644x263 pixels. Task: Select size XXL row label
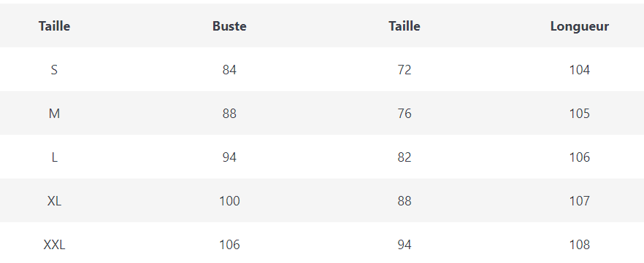[x=54, y=245]
